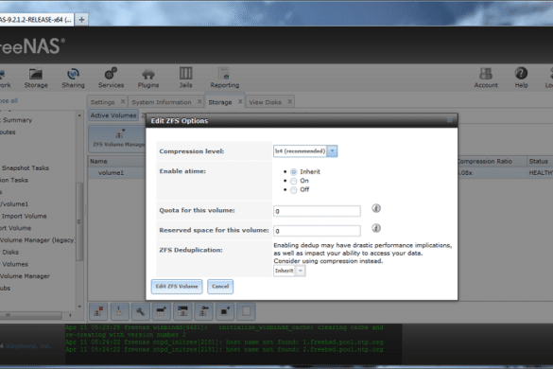The image size is (553, 369).
Task: Switch to the View Disks tab
Action: (x=266, y=102)
